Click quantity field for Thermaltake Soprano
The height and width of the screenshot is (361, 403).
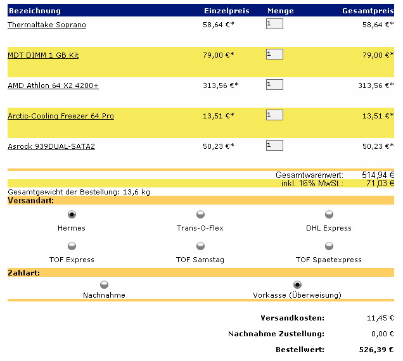point(274,24)
